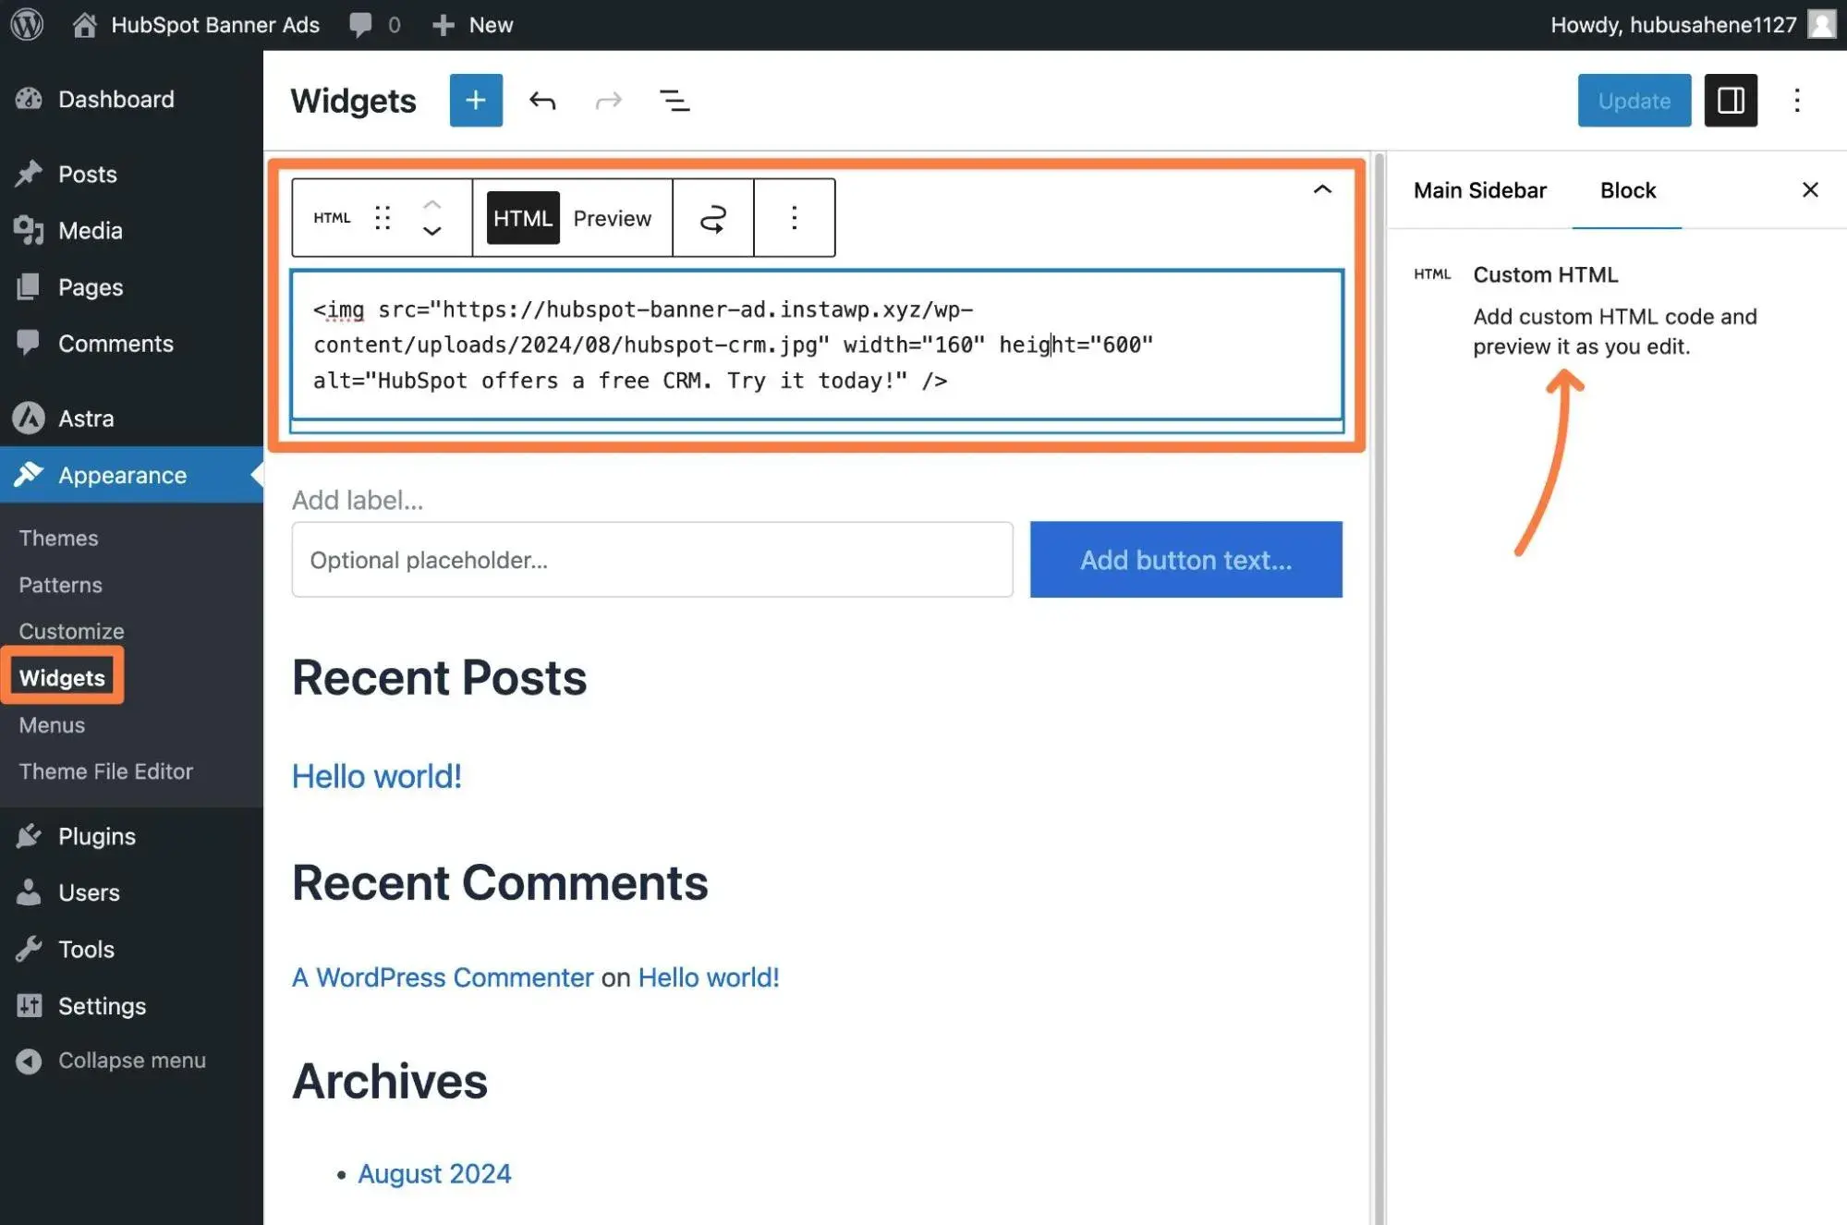Open the Settings menu
Screen dimensions: 1847x1225
pos(131,1006)
